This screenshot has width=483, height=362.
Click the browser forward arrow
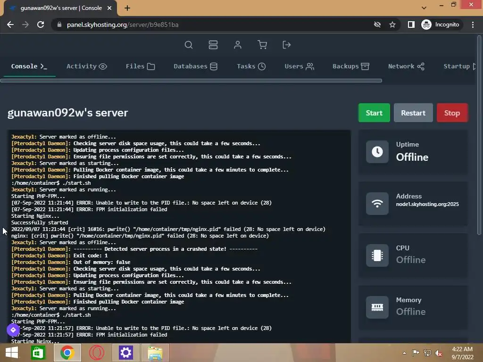pos(25,25)
